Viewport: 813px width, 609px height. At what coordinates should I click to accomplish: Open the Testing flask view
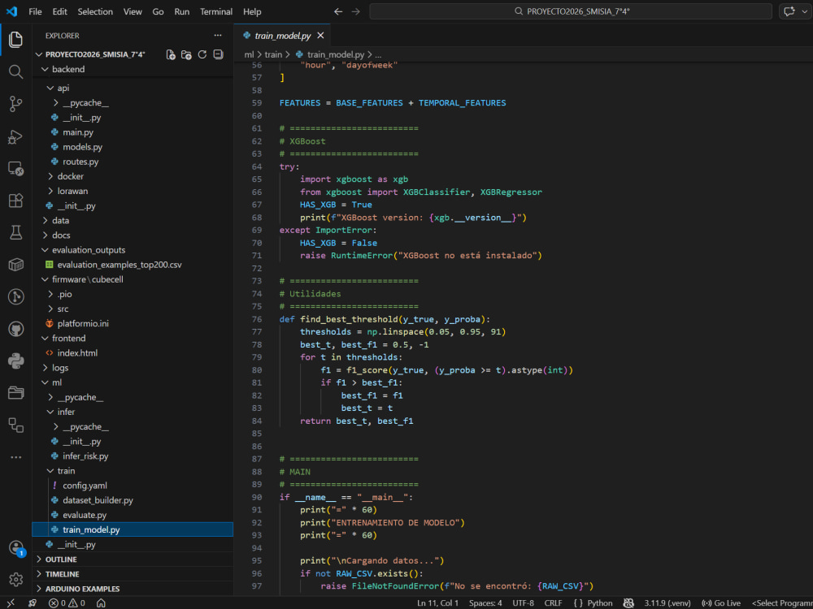point(15,232)
